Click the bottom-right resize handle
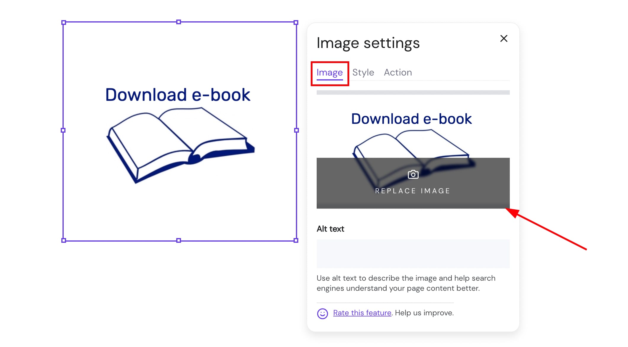This screenshot has height=347, width=628. click(x=296, y=240)
